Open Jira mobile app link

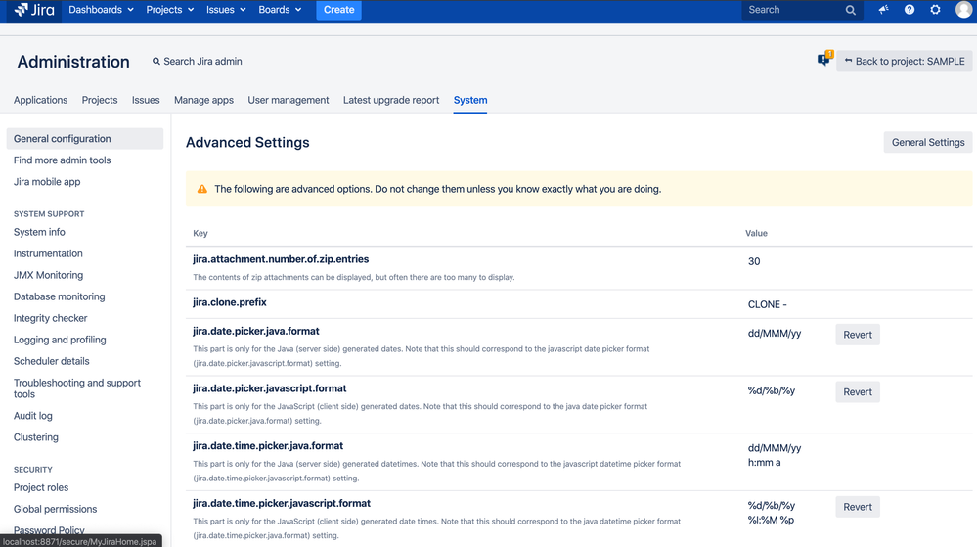click(x=47, y=182)
